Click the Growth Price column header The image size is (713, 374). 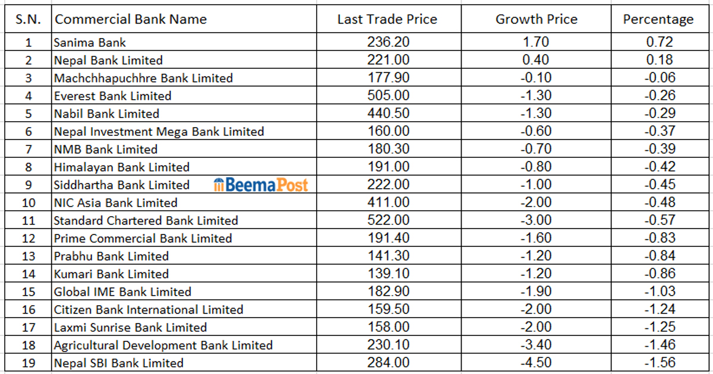537,19
